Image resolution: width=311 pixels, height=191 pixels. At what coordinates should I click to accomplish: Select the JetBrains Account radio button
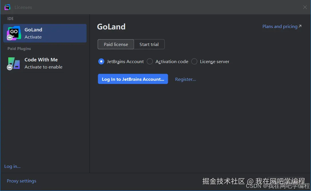[101, 62]
